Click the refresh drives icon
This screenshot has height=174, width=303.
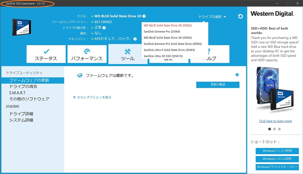coord(240,17)
